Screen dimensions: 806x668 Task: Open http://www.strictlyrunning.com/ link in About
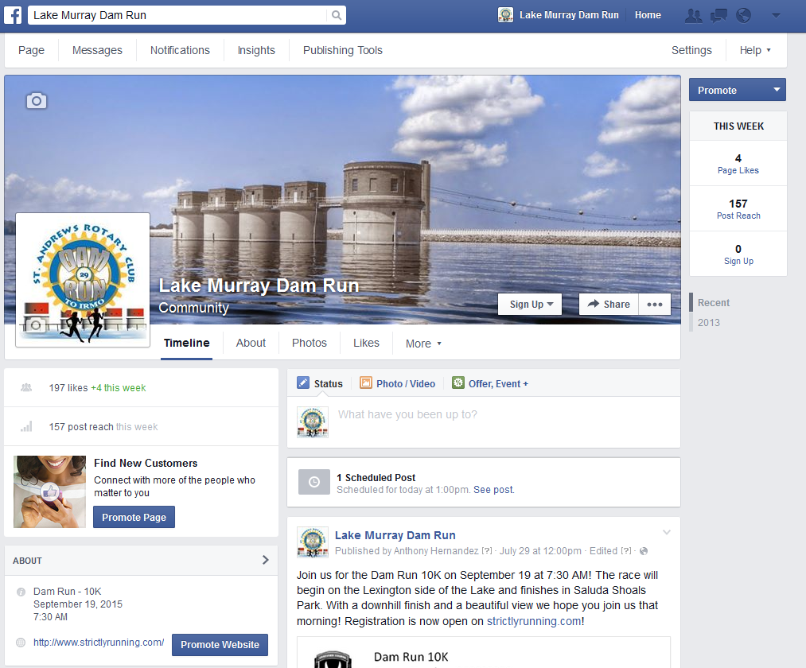coord(99,643)
